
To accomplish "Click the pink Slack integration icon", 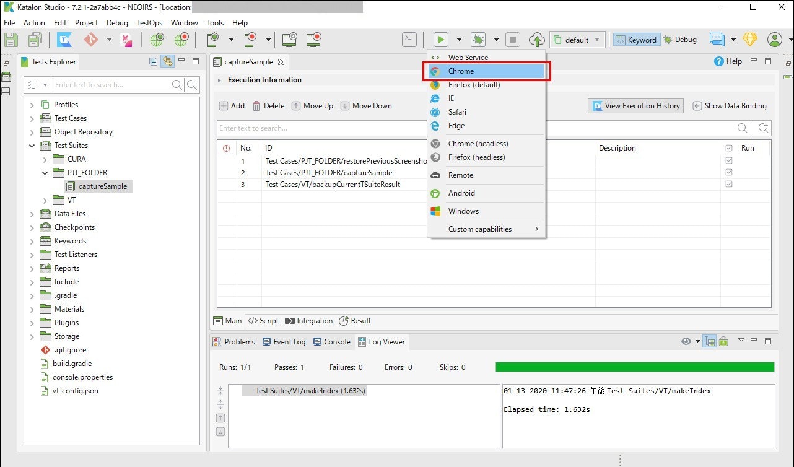I will pyautogui.click(x=126, y=40).
